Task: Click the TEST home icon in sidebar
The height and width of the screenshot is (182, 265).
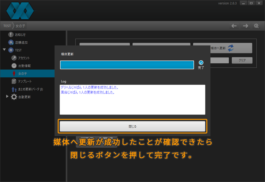Action: (11, 50)
